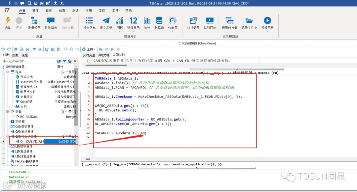This screenshot has width=357, height=192.
Task: Open the 总线回放 bus replay tool
Action: (210, 23)
